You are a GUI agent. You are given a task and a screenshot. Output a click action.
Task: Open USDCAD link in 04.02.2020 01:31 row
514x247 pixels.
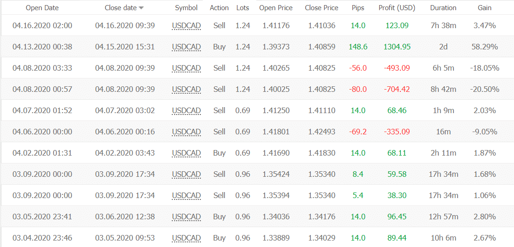click(186, 153)
